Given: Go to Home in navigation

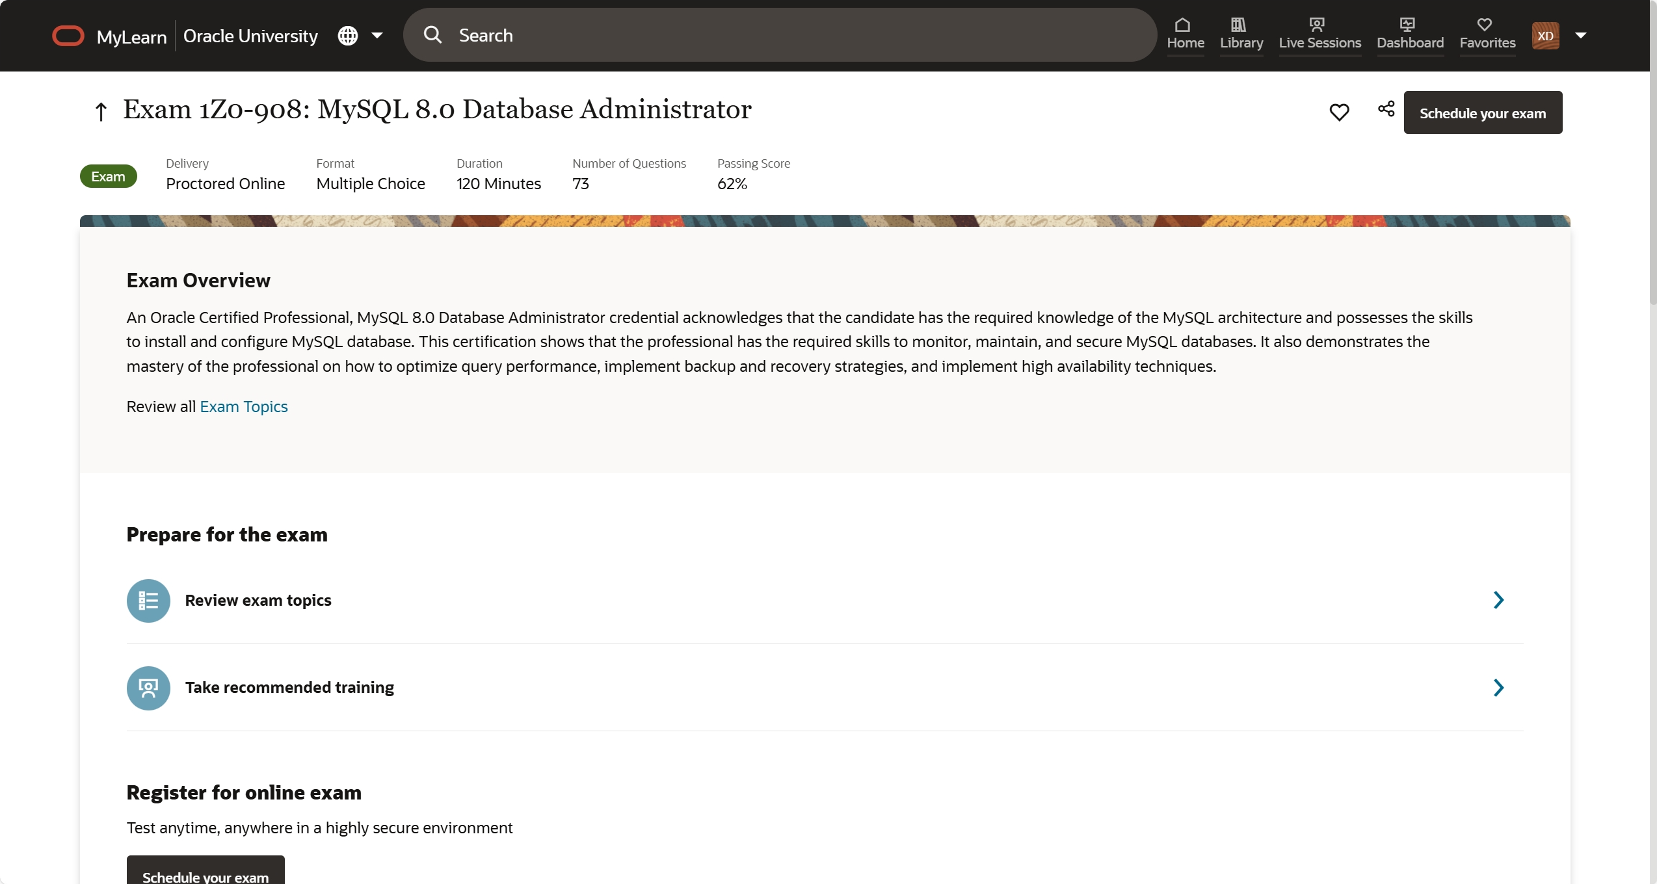Looking at the screenshot, I should pyautogui.click(x=1185, y=34).
